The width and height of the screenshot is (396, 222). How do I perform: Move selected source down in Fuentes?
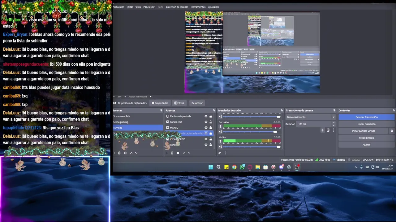[189, 153]
